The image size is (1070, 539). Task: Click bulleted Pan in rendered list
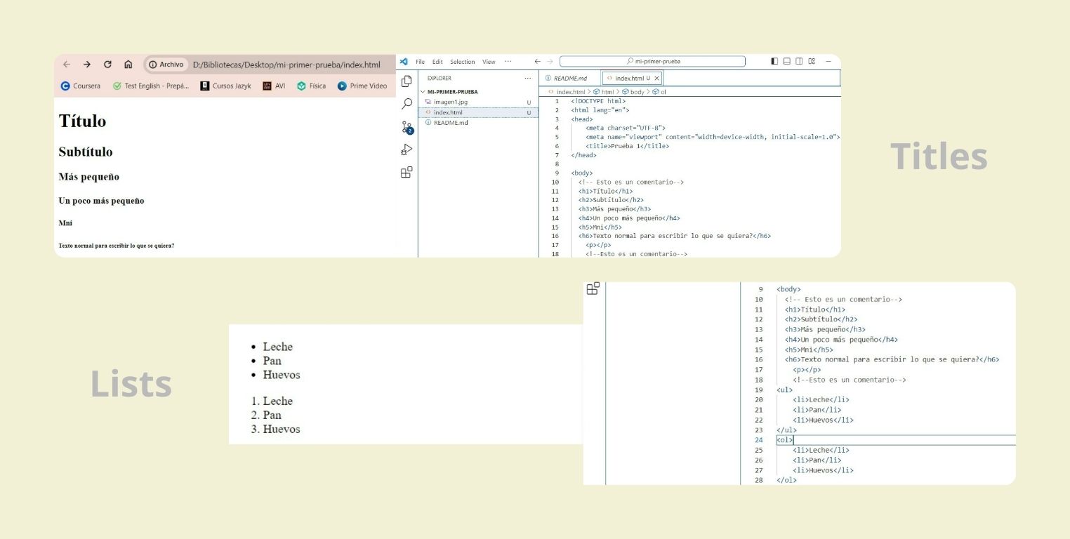[x=272, y=361]
